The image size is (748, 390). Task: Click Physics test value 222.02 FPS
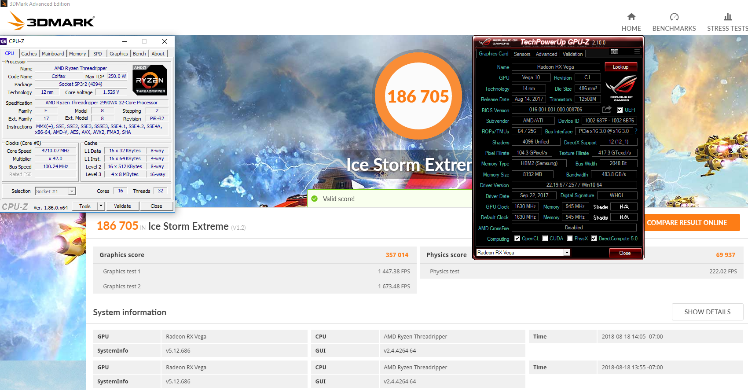click(x=723, y=272)
